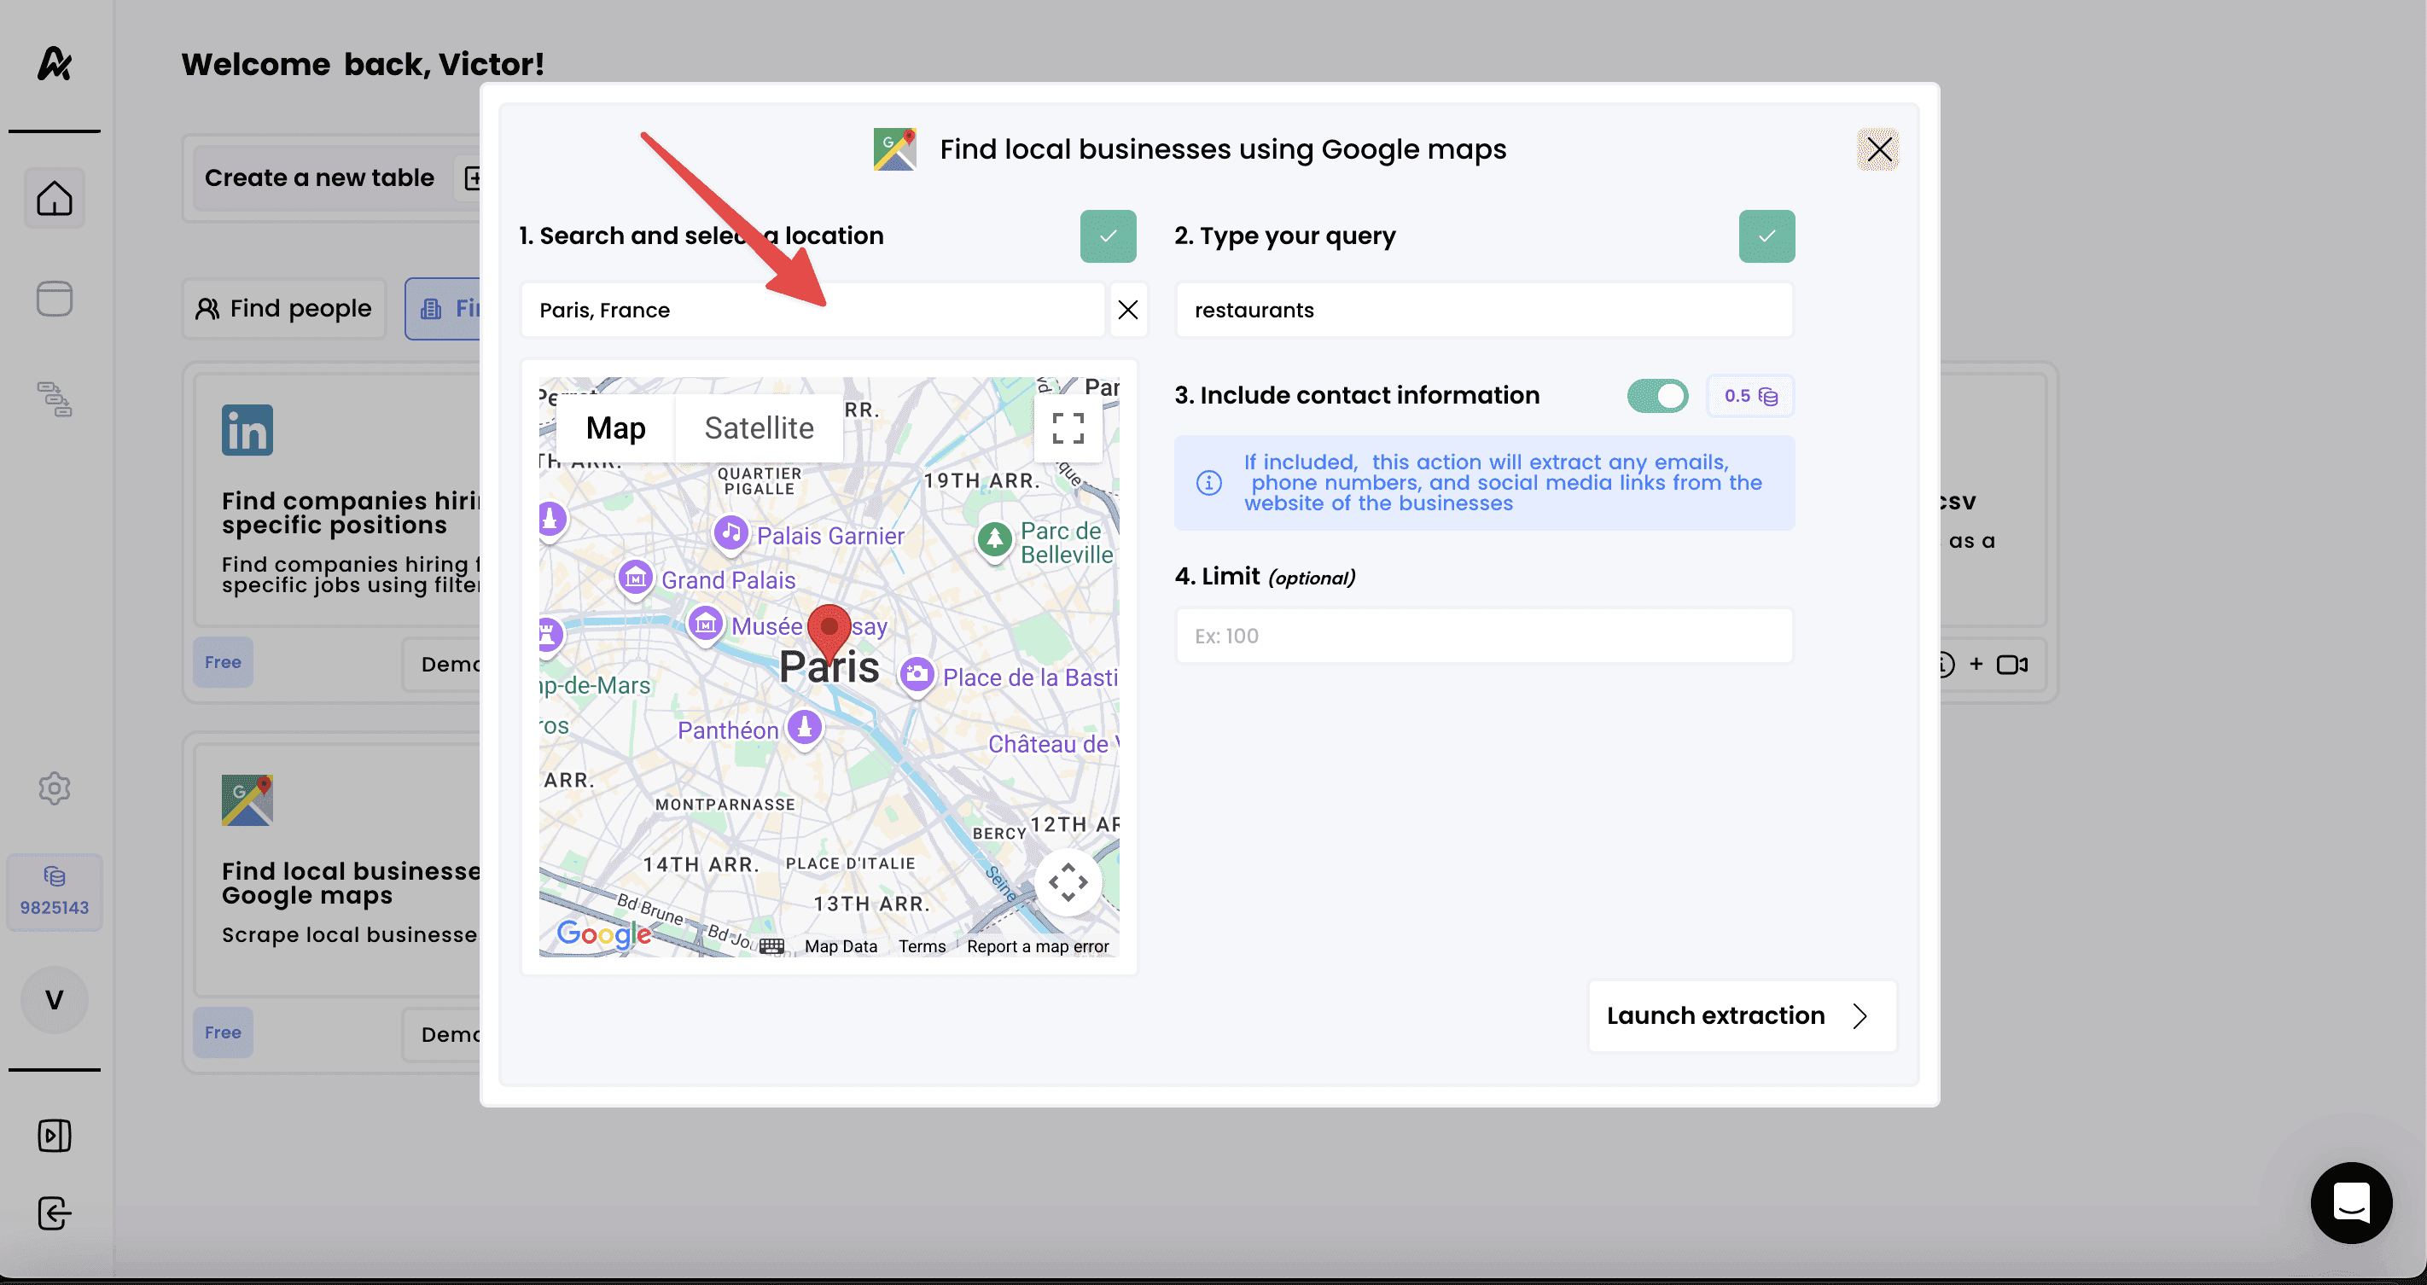Open map camera controls
2427x1285 pixels.
1068,883
